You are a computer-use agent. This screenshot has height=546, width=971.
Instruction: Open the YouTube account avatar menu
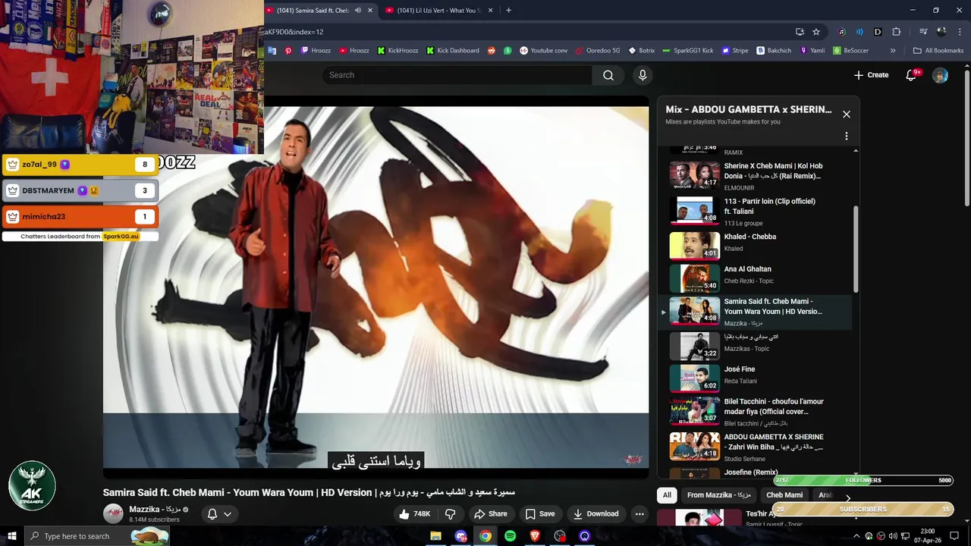940,75
